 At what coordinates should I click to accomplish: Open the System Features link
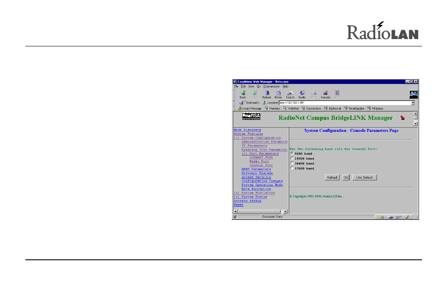pos(248,134)
